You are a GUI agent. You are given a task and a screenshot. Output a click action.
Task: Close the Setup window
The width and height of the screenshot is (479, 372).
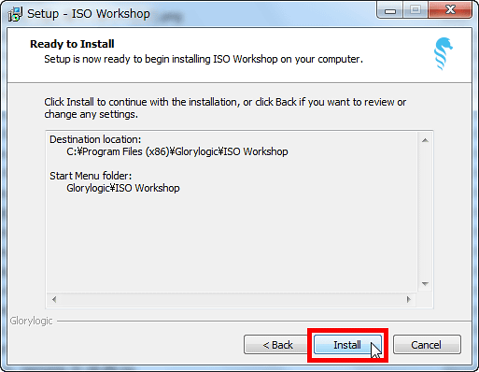[x=450, y=10]
